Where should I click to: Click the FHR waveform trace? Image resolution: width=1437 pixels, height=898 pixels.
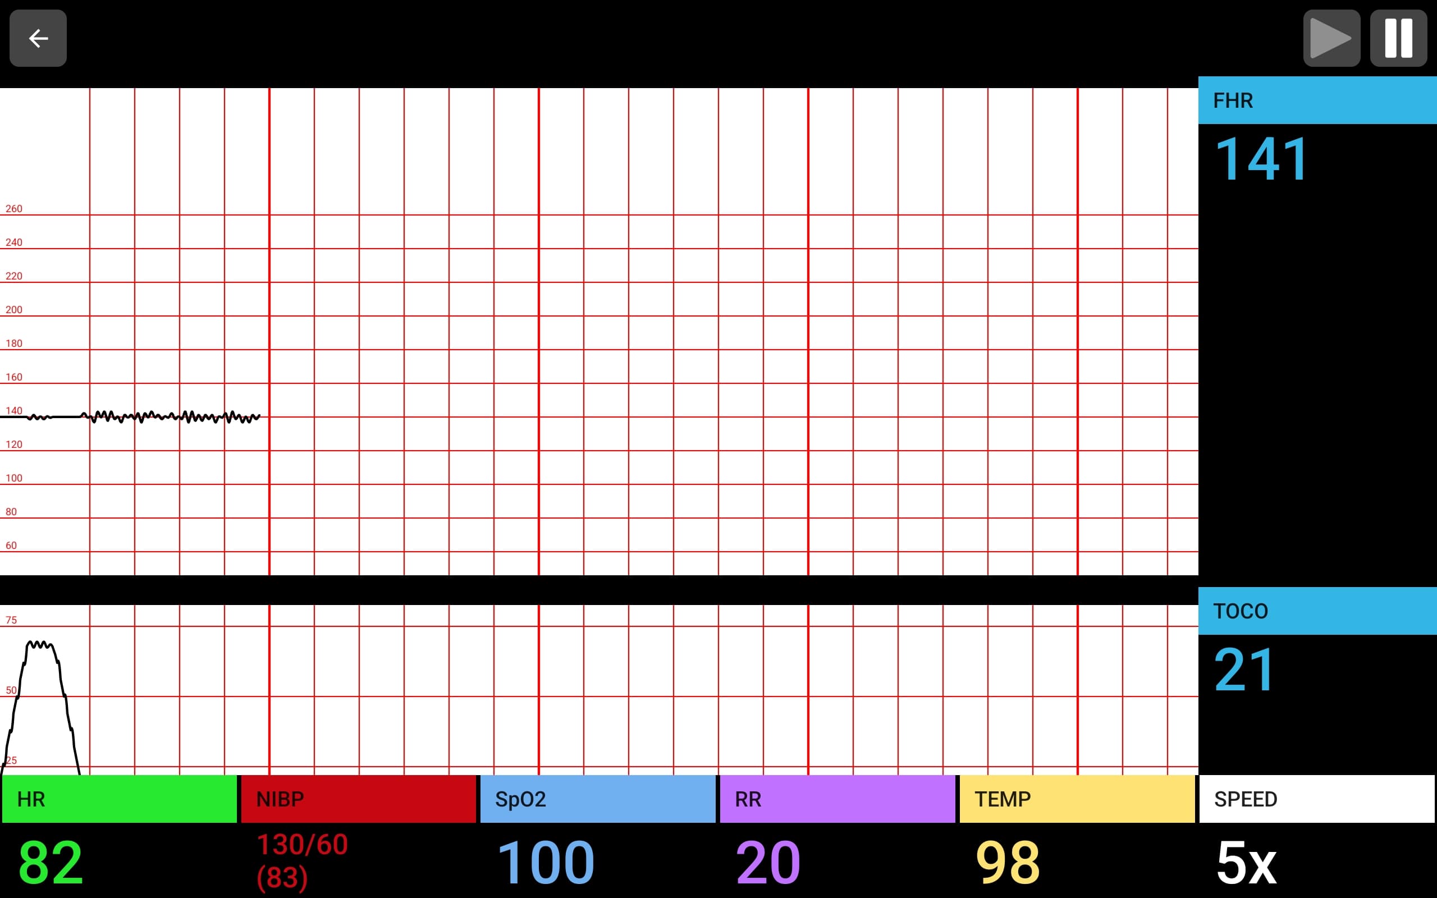click(x=148, y=416)
